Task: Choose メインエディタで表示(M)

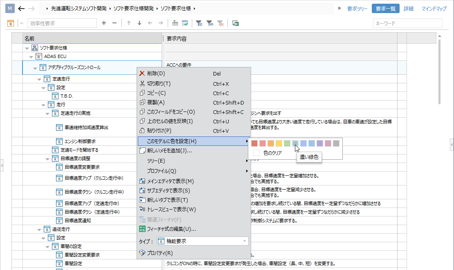Action: click(194, 181)
